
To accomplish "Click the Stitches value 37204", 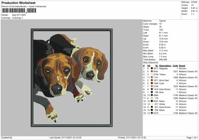I will tap(194, 2).
